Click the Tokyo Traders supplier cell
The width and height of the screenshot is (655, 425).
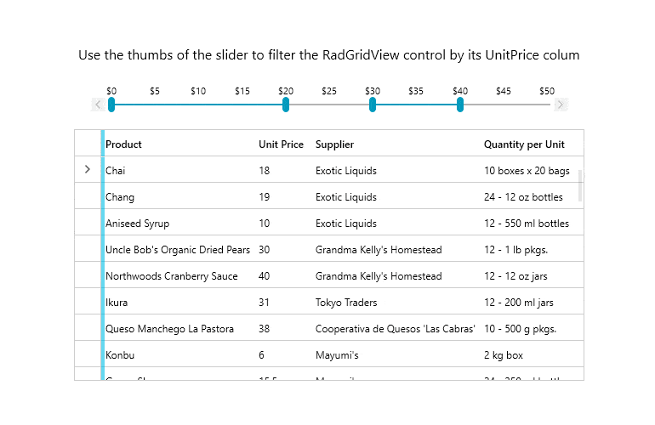[346, 303]
